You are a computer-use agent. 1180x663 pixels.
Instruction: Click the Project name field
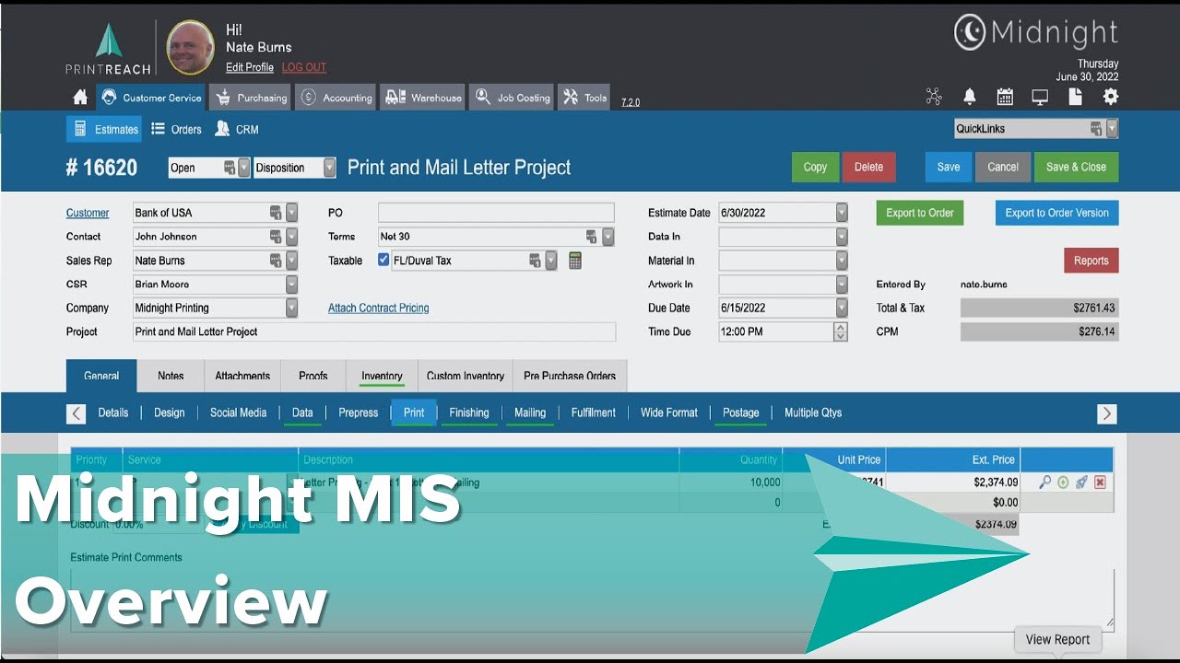click(374, 331)
